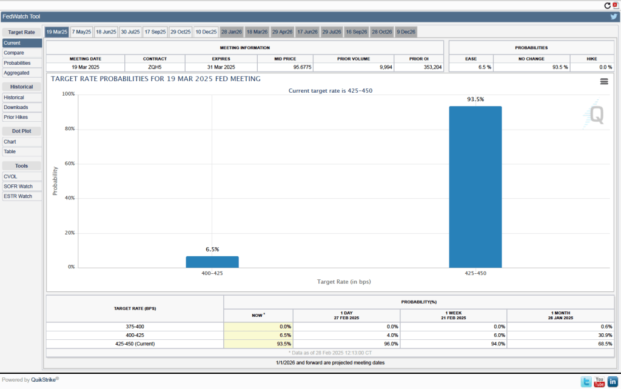This screenshot has height=389, width=621.
Task: Click the QuikStrike Q watermark logo
Action: (596, 115)
